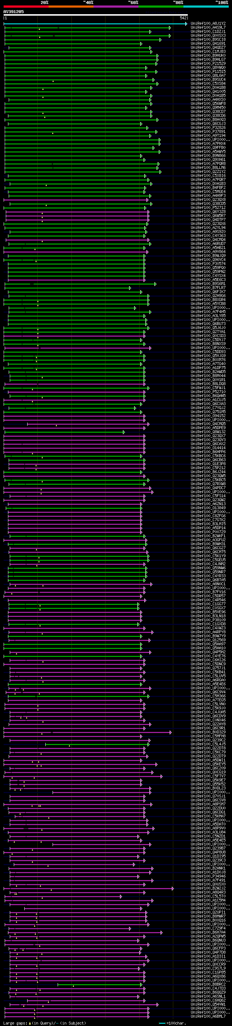Click the cyan ~100% identity legend segment
Screen dimensions: 232x1026
pos(206,7)
